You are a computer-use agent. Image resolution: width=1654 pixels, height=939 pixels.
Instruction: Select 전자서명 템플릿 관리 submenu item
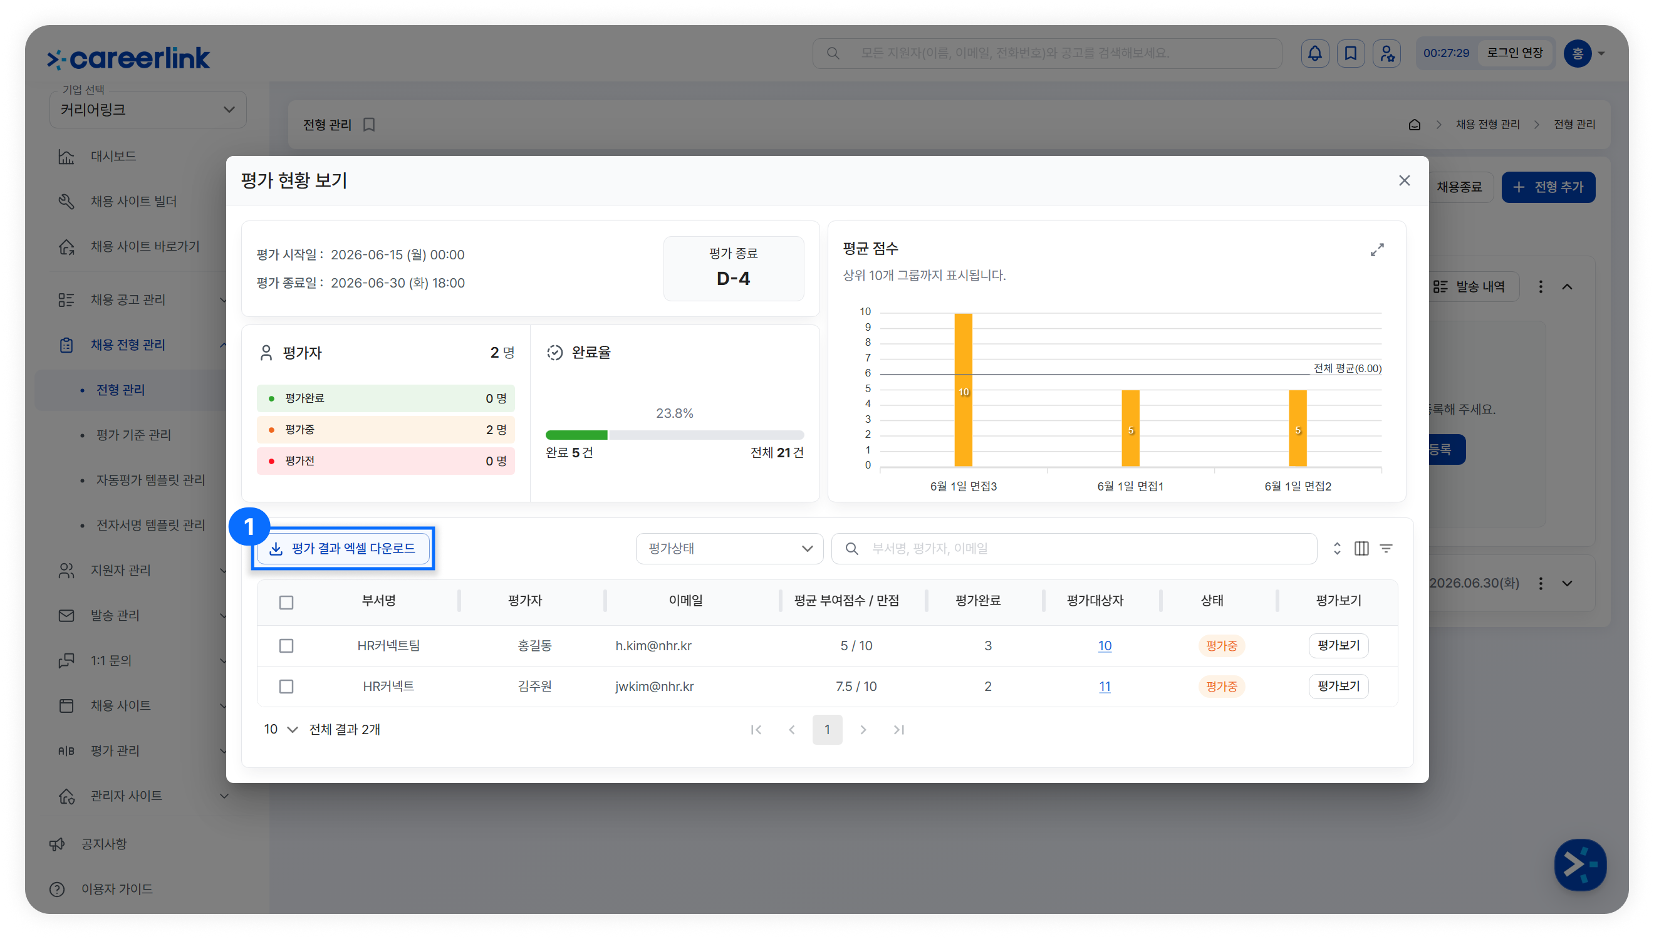pos(150,526)
